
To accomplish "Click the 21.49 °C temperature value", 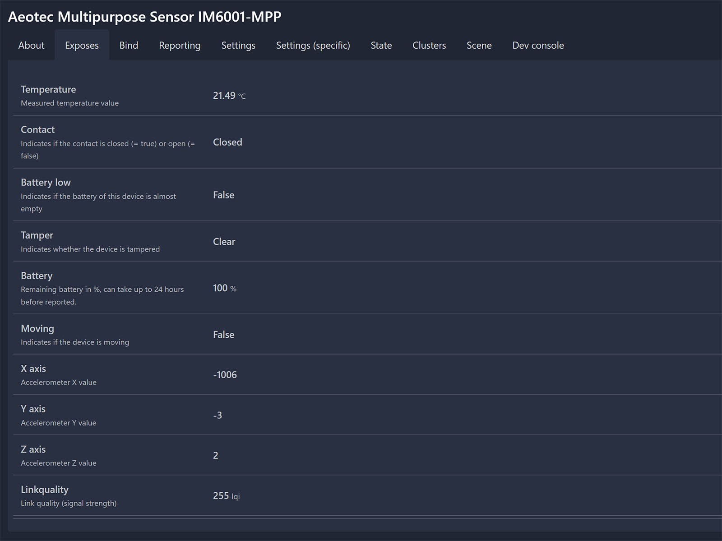I will [229, 96].
